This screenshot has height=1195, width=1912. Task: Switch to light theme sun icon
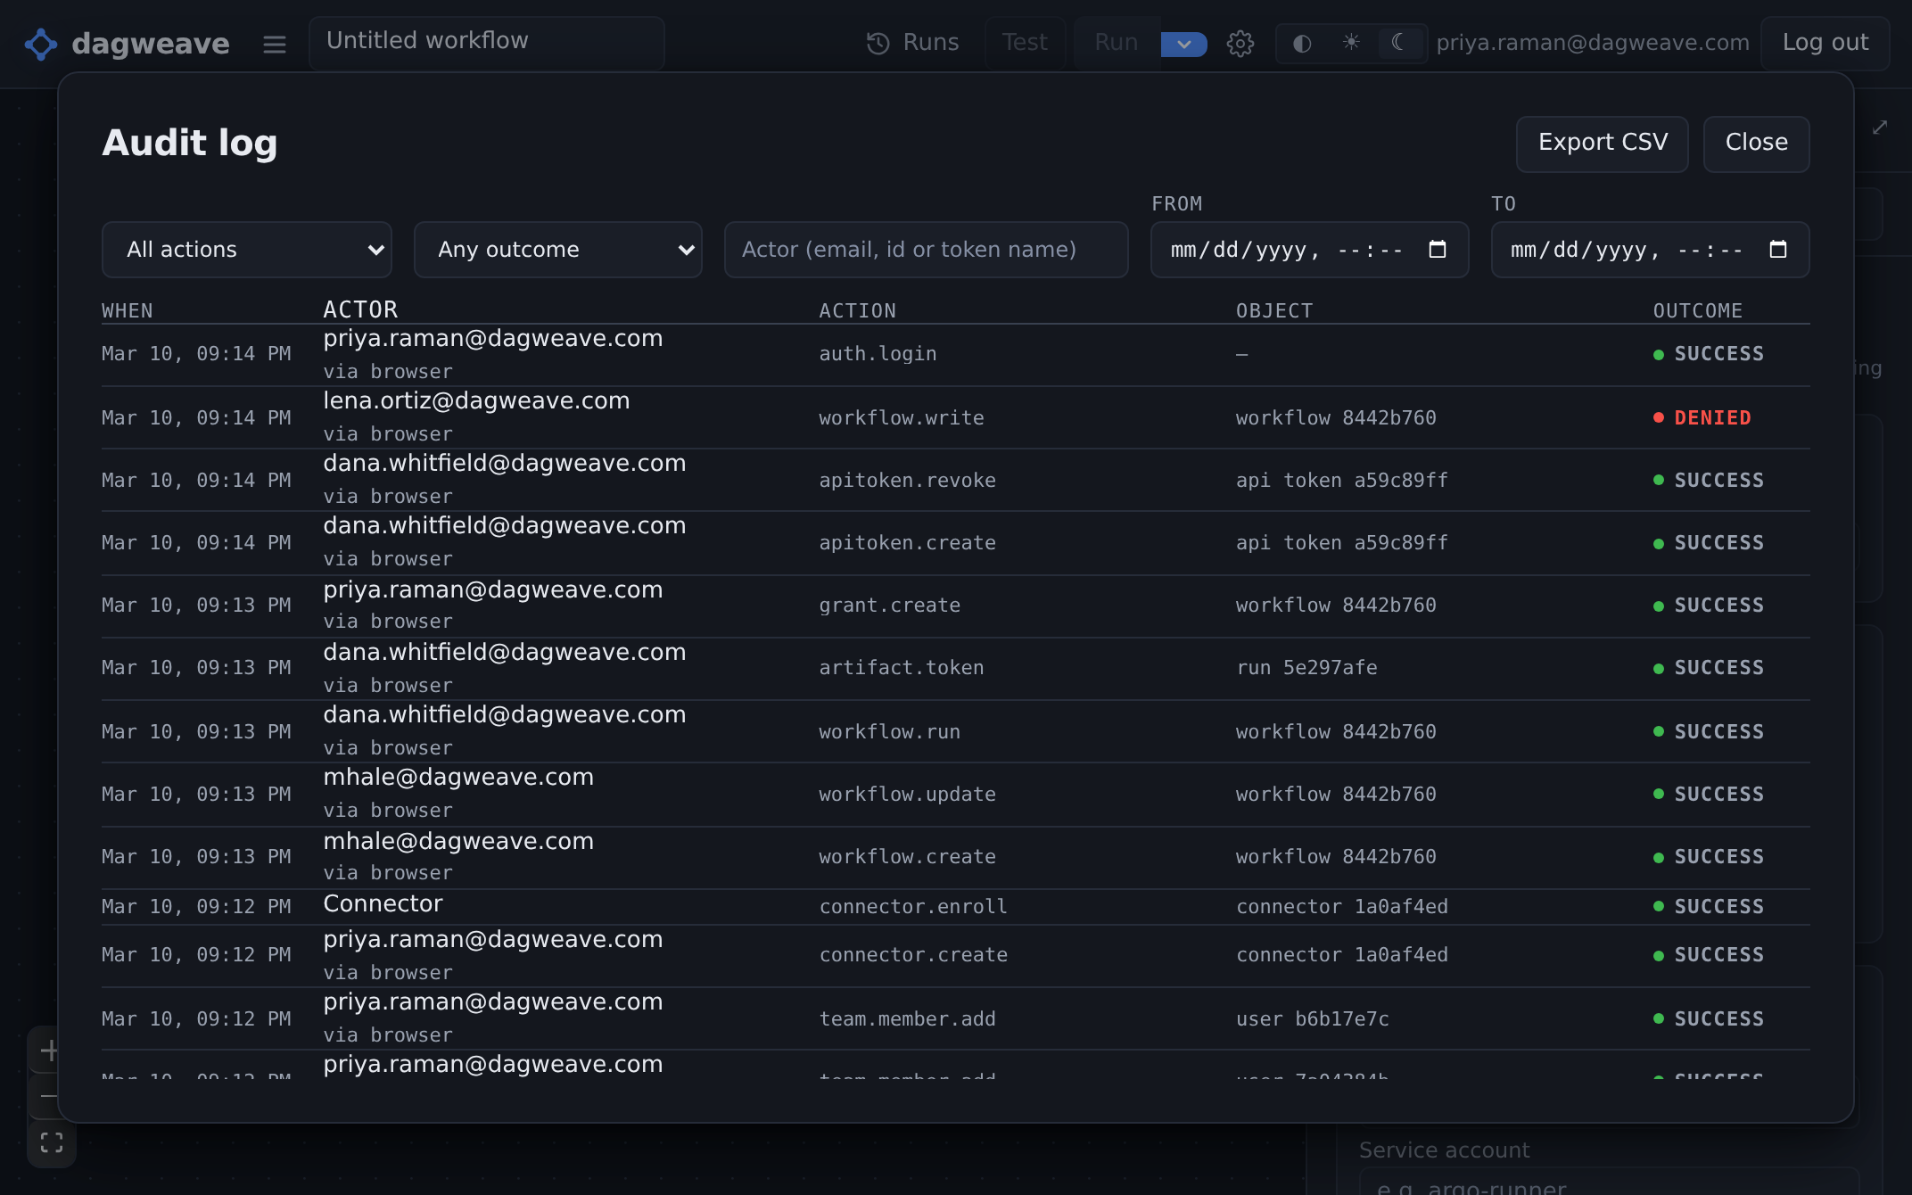click(1351, 43)
